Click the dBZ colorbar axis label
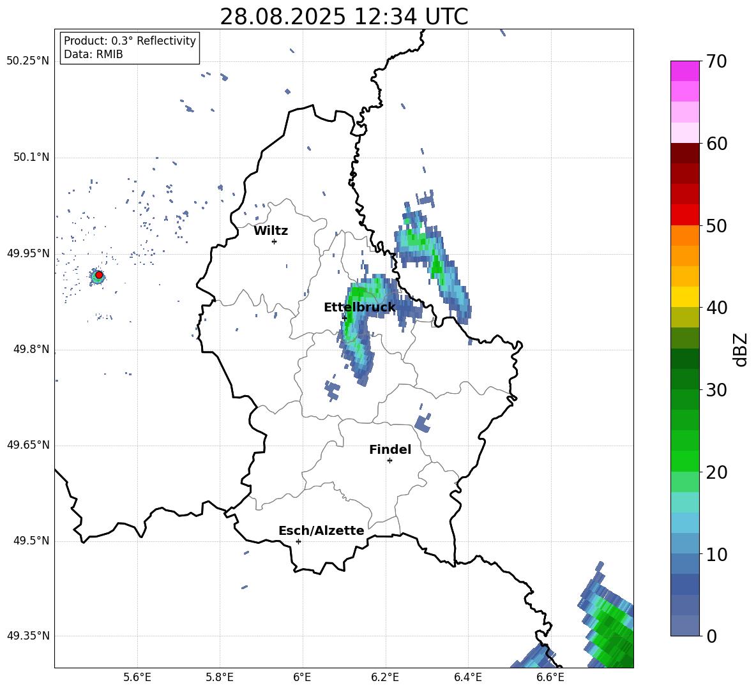 click(740, 349)
